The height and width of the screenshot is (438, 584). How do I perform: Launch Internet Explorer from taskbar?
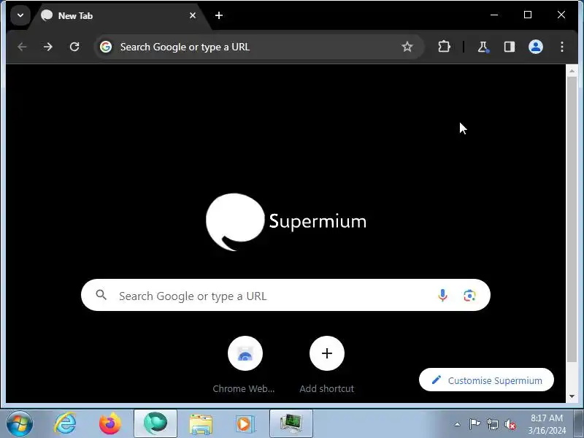pyautogui.click(x=65, y=424)
